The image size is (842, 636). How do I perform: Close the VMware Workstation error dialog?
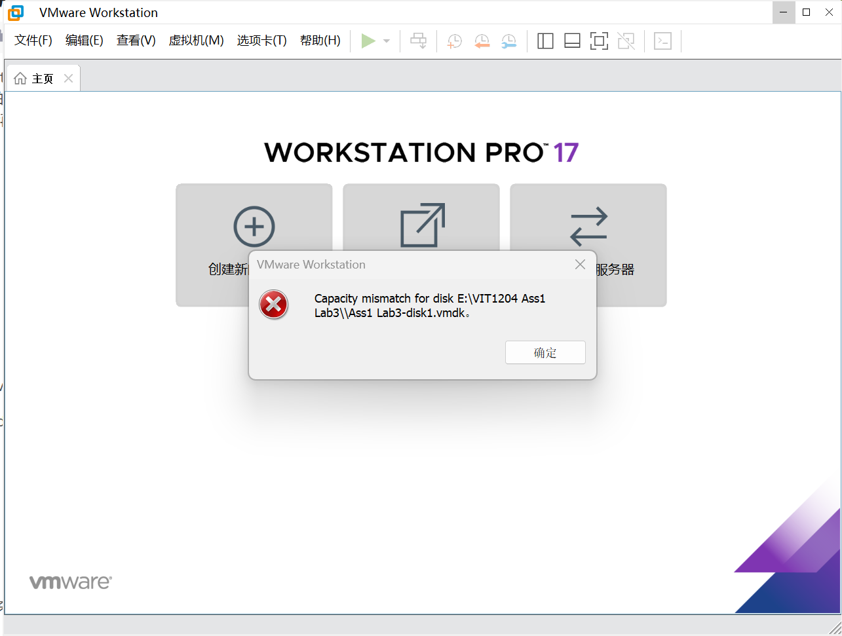[580, 265]
